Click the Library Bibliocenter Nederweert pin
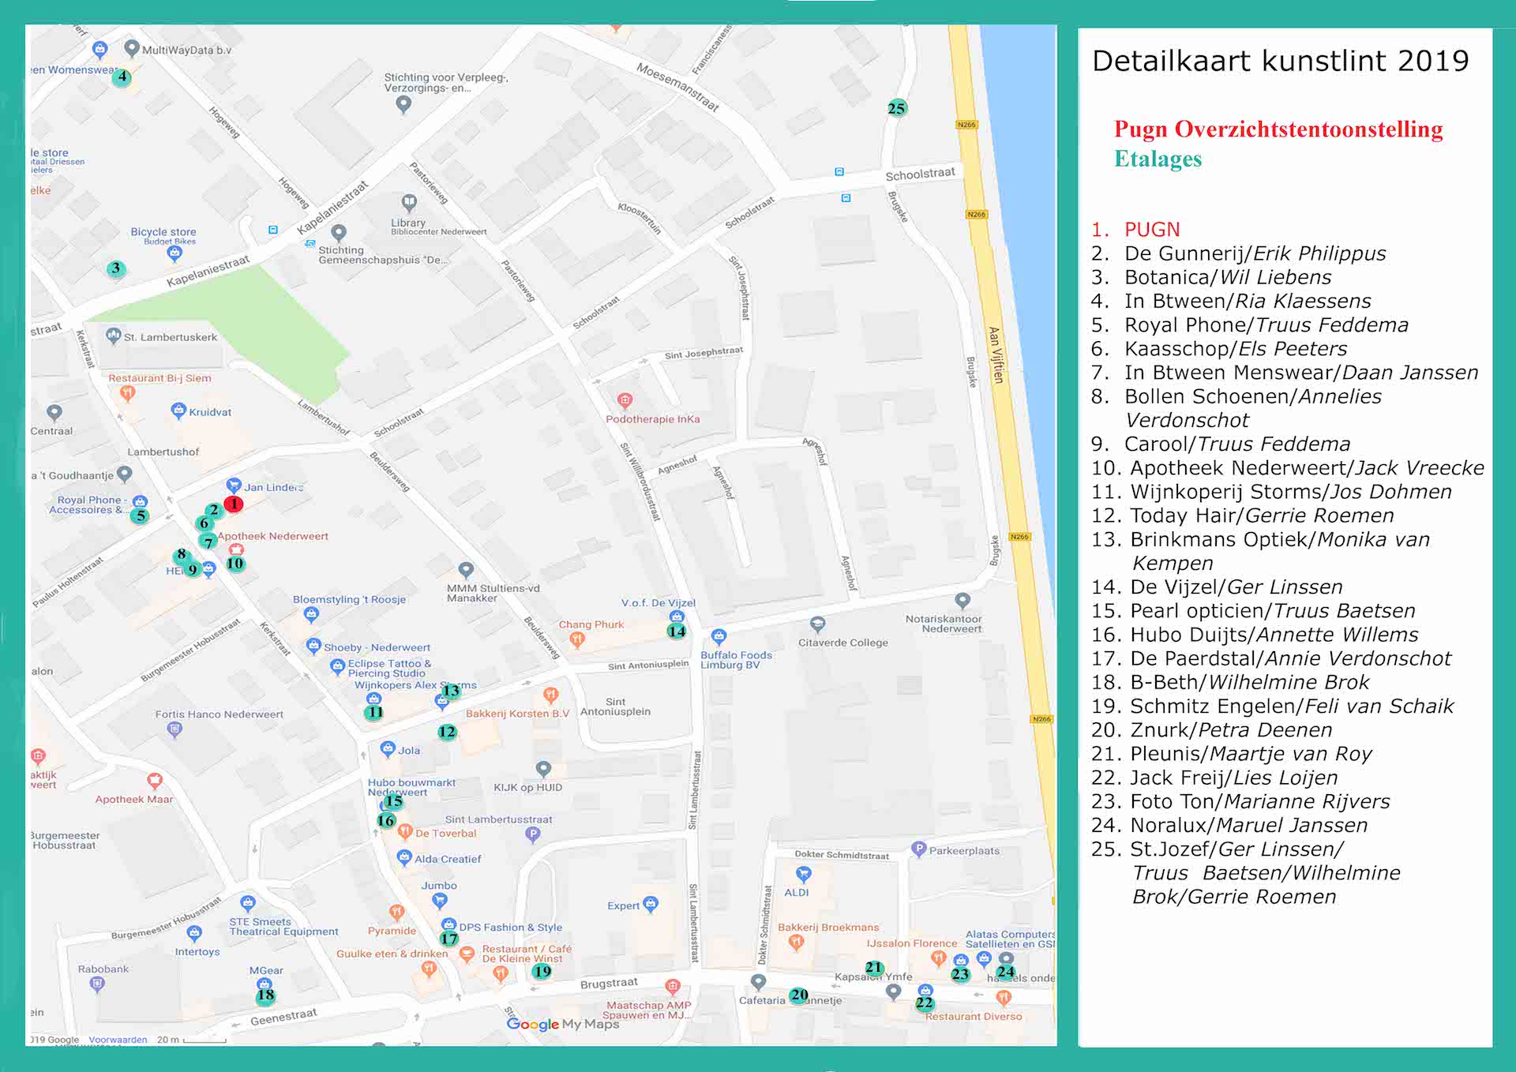The image size is (1516, 1072). coord(409,203)
